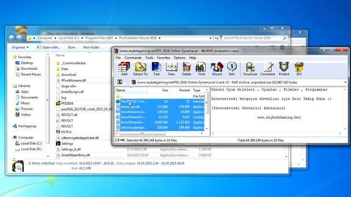Open the WinRAR Tools menu
Screen dimensions: 351x197
click(149, 57)
